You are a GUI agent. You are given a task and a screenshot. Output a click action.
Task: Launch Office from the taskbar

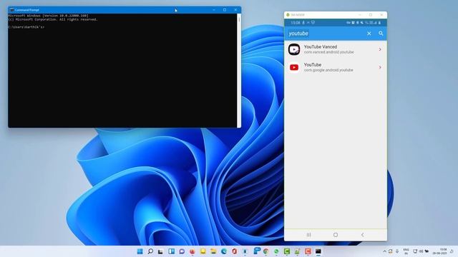pyautogui.click(x=234, y=251)
